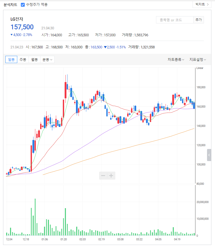The image size is (215, 247).
Task: Click the change value 2,500 -1.51%
Action: click(115, 47)
